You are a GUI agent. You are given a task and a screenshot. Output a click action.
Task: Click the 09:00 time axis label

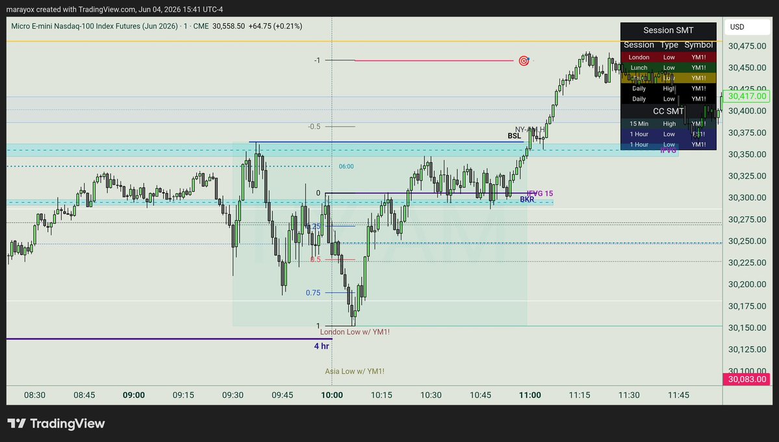pos(134,395)
